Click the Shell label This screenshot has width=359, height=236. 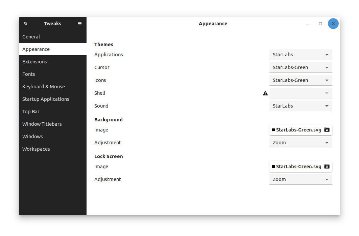coord(100,93)
